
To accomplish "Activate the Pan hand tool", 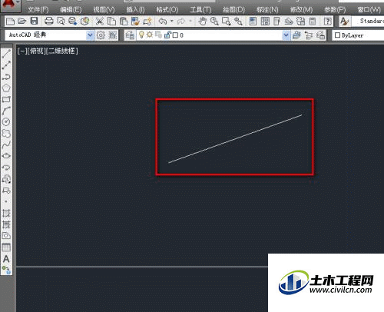I will pyautogui.click(x=203, y=21).
